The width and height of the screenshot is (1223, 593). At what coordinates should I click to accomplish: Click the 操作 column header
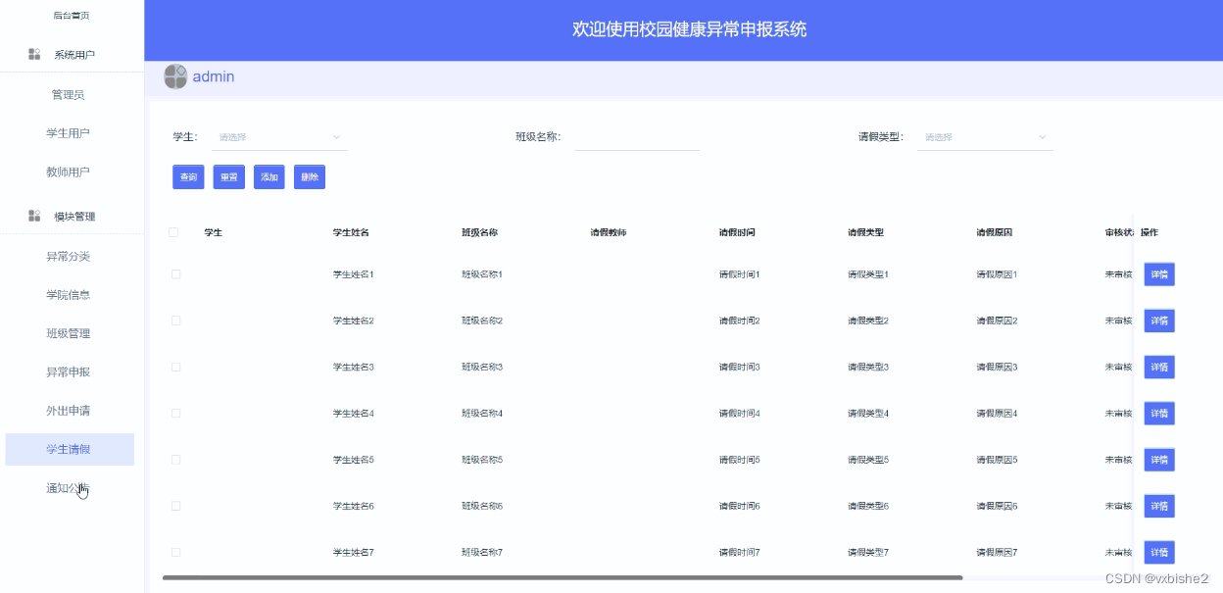point(1150,232)
